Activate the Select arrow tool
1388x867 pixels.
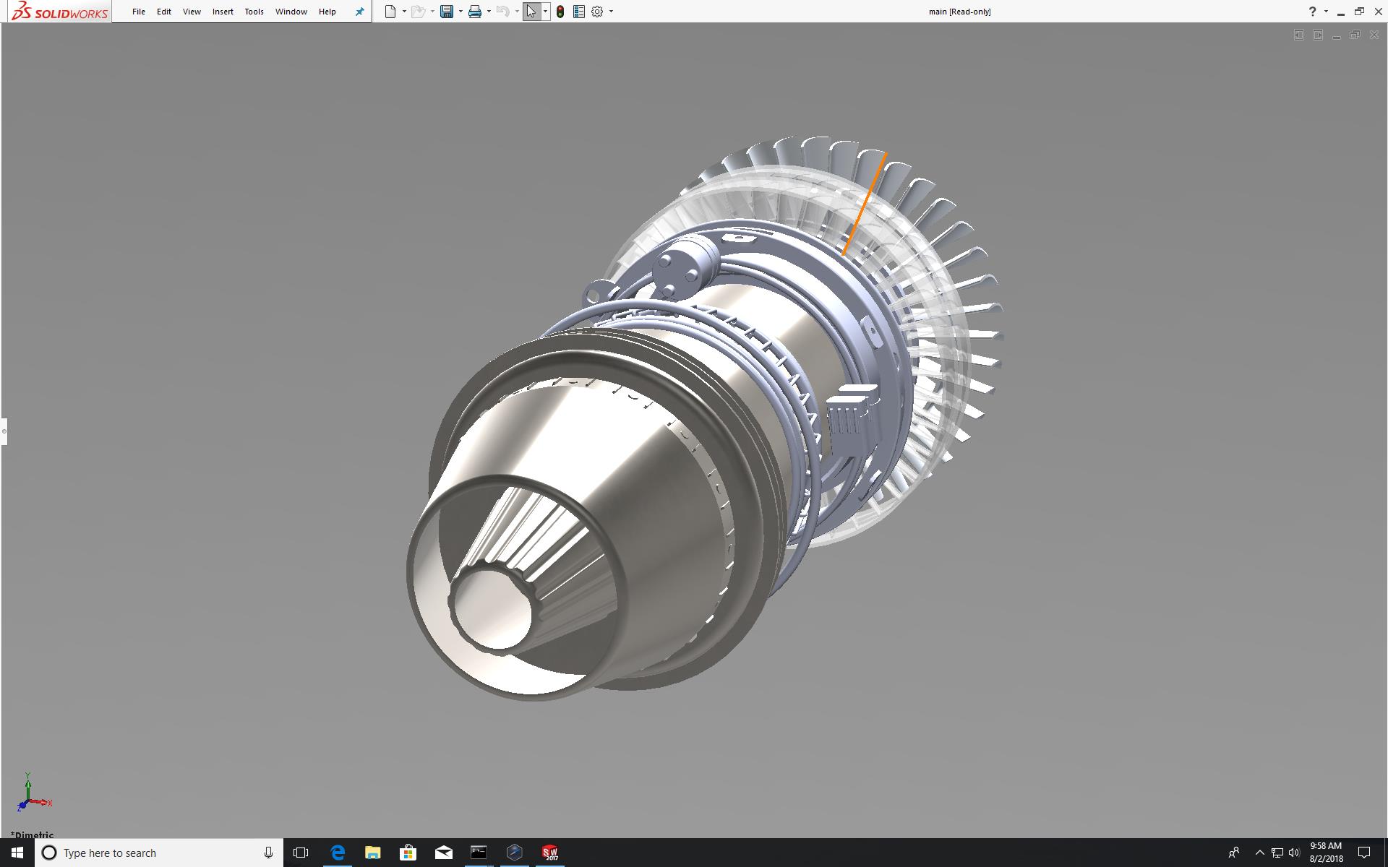point(531,12)
